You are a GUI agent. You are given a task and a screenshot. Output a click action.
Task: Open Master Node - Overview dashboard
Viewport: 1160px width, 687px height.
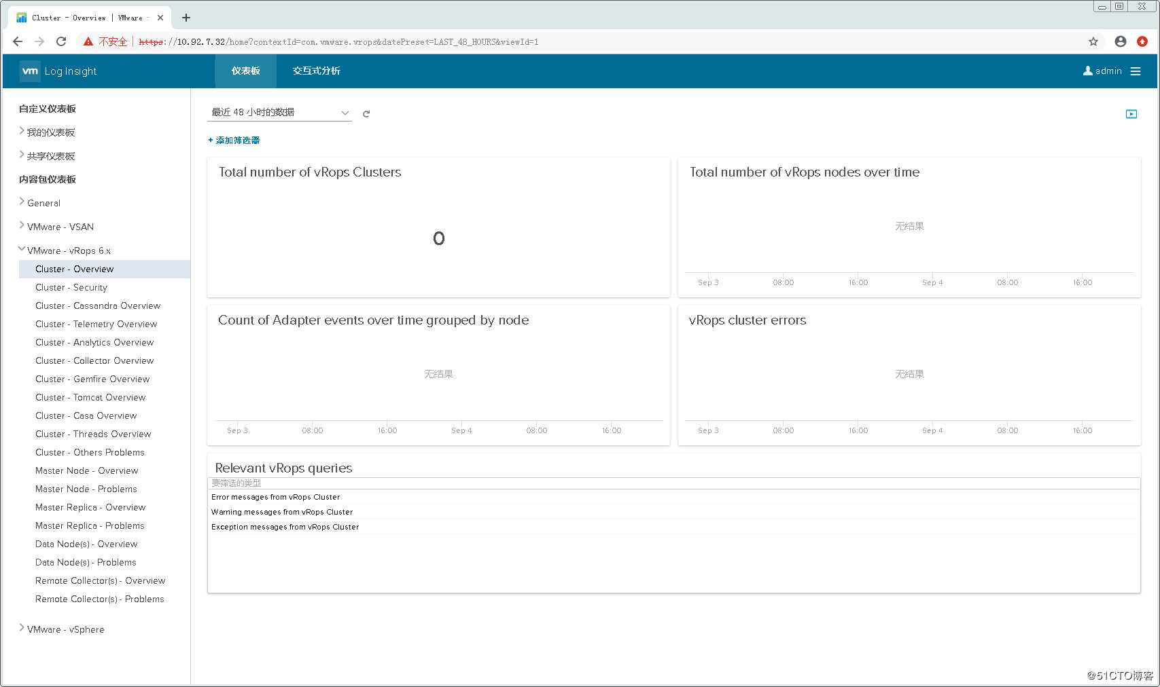click(x=86, y=470)
